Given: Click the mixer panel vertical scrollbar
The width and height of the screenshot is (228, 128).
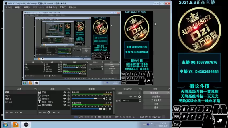Looking at the screenshot, I should [x=114, y=103].
